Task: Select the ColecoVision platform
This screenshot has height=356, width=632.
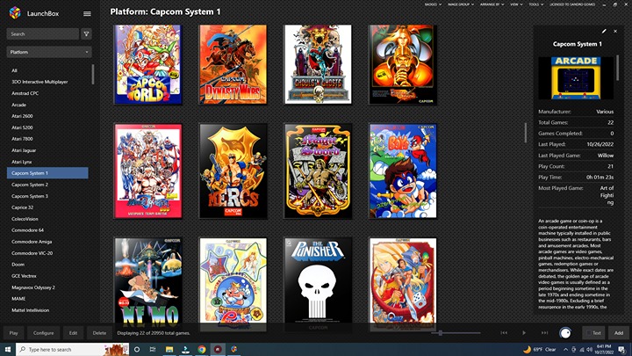Action: [47, 219]
